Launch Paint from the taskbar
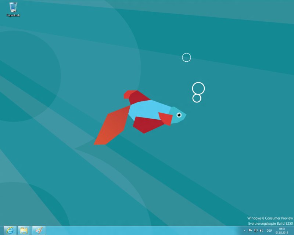The height and width of the screenshot is (235, 294). tap(39, 230)
